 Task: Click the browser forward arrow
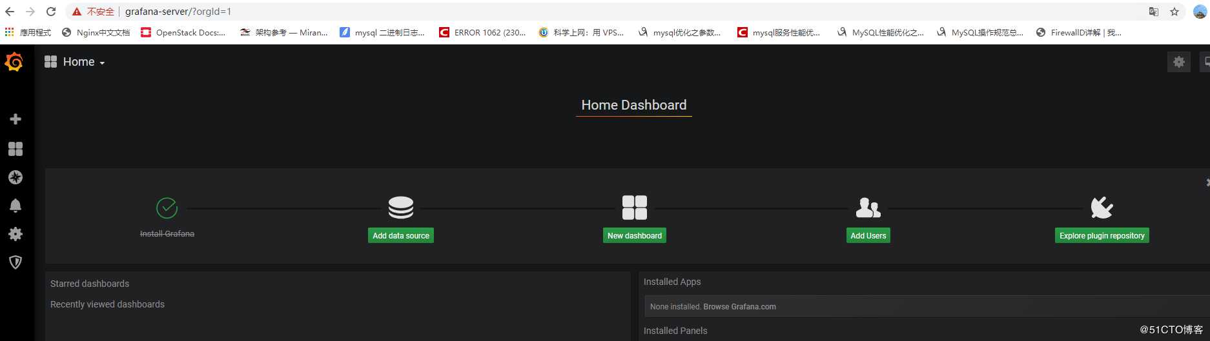(30, 12)
